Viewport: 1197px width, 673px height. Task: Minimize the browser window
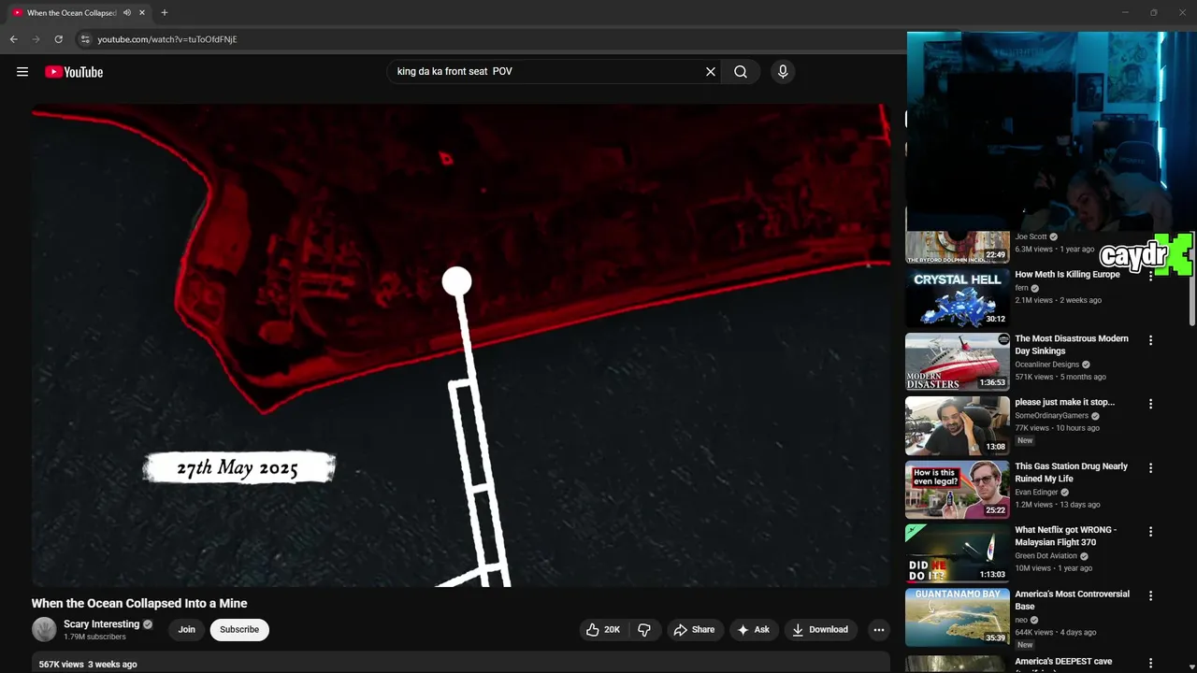[x=1125, y=13]
